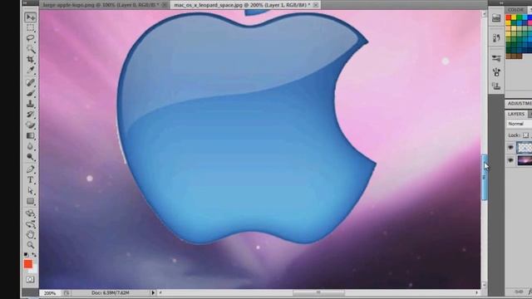Open the top collapsed dock panel icon
The height and width of the screenshot is (299, 532).
tap(496, 18)
